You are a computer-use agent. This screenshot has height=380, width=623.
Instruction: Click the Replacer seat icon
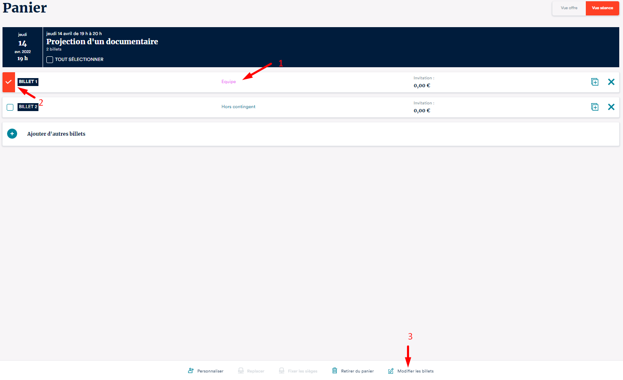click(241, 371)
